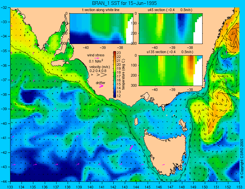Open the t section inset plot

pos(101,29)
